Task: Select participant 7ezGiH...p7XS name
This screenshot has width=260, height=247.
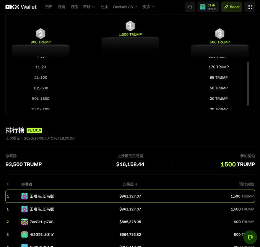Action: 41,222
